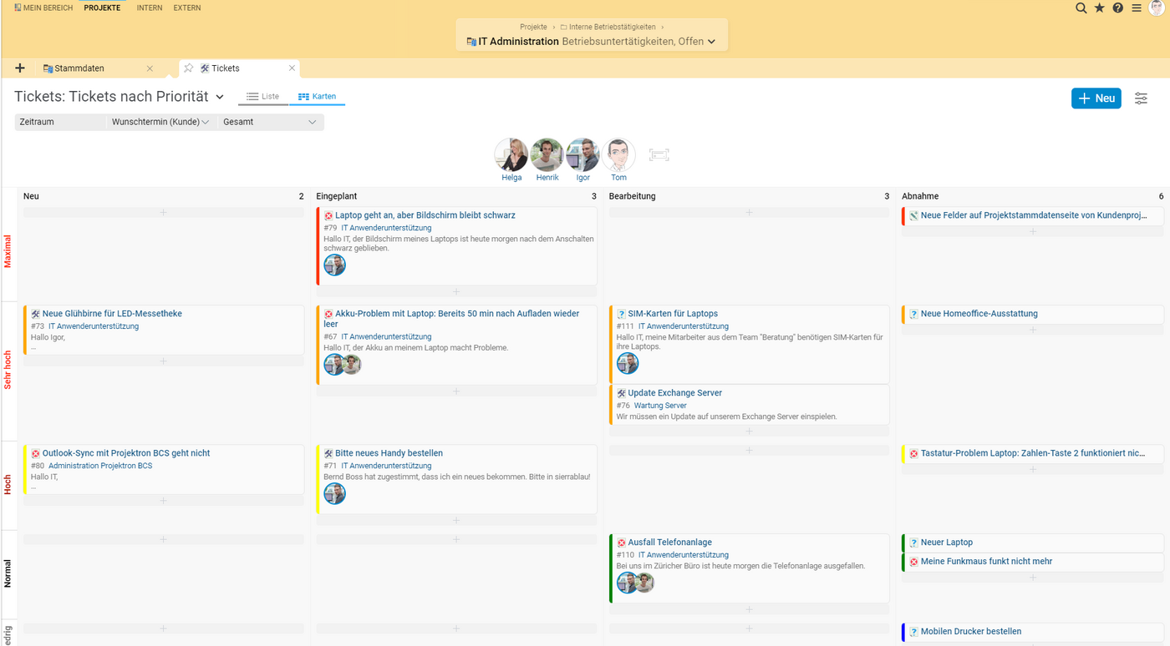
Task: Open INTERN menu
Action: point(150,8)
